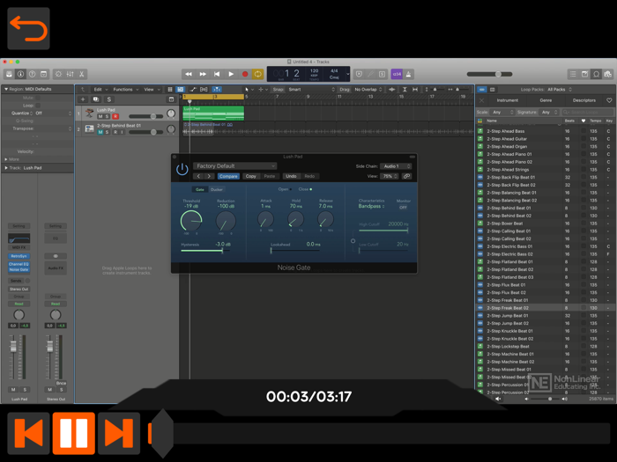Open the Drag No Overlap dropdown

[368, 90]
